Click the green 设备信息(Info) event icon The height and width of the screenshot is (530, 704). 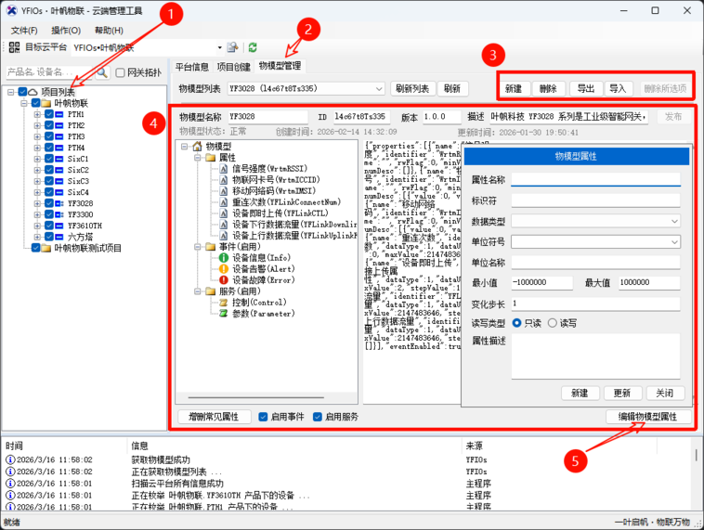coord(224,258)
